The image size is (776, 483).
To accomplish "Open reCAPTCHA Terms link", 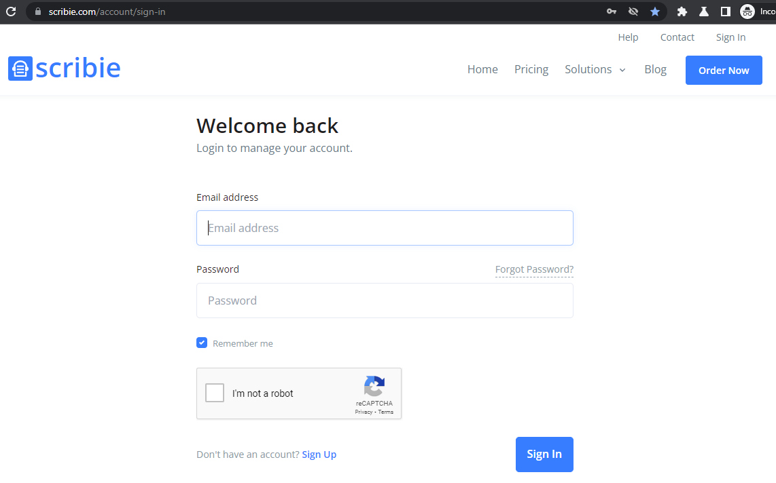I will click(385, 412).
